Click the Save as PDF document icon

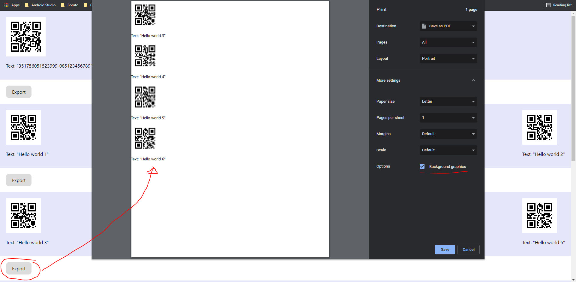click(424, 26)
